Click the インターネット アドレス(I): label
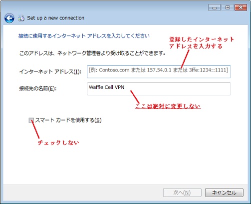Screen dimensions: 251x204 pyautogui.click(x=50, y=71)
